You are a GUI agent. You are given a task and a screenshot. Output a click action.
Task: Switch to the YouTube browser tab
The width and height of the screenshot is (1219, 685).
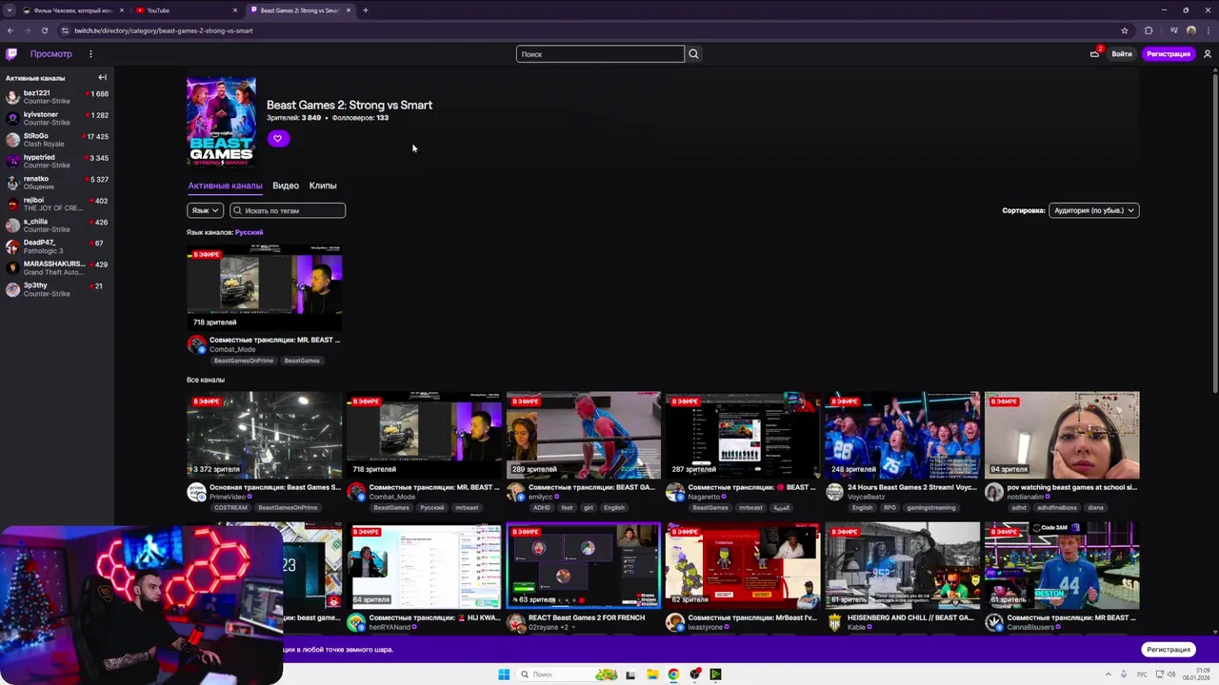pyautogui.click(x=186, y=10)
